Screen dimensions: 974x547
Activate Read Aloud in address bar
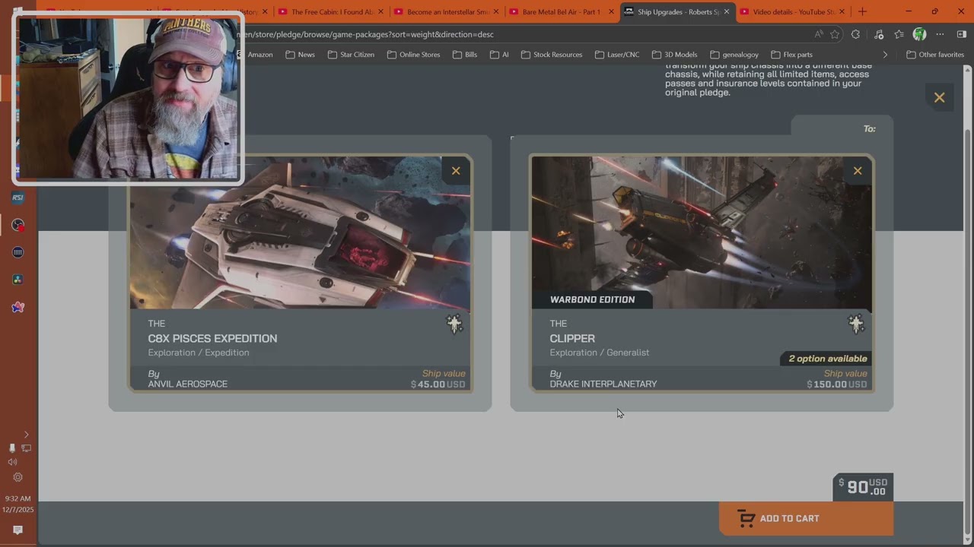click(819, 34)
